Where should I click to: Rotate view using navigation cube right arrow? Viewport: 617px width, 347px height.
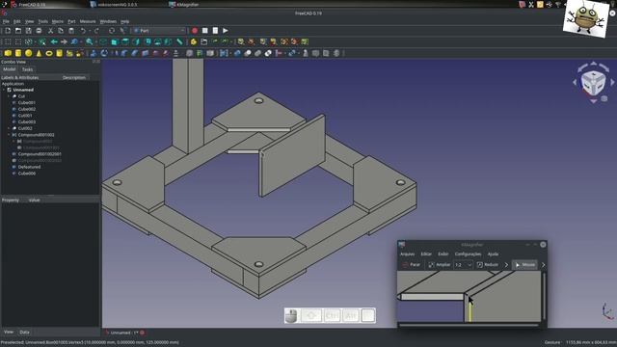pyautogui.click(x=613, y=82)
